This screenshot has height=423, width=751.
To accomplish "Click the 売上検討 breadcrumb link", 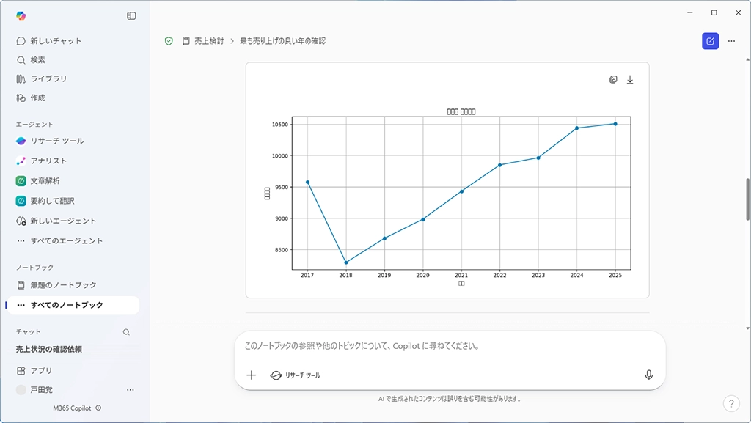I will tap(208, 41).
